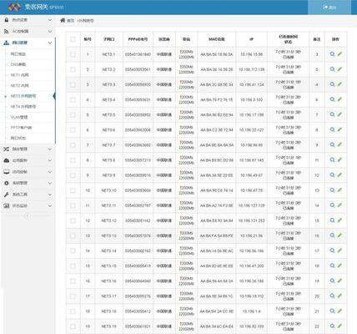Edit NET3.19 row using pencil icon

coord(339,326)
